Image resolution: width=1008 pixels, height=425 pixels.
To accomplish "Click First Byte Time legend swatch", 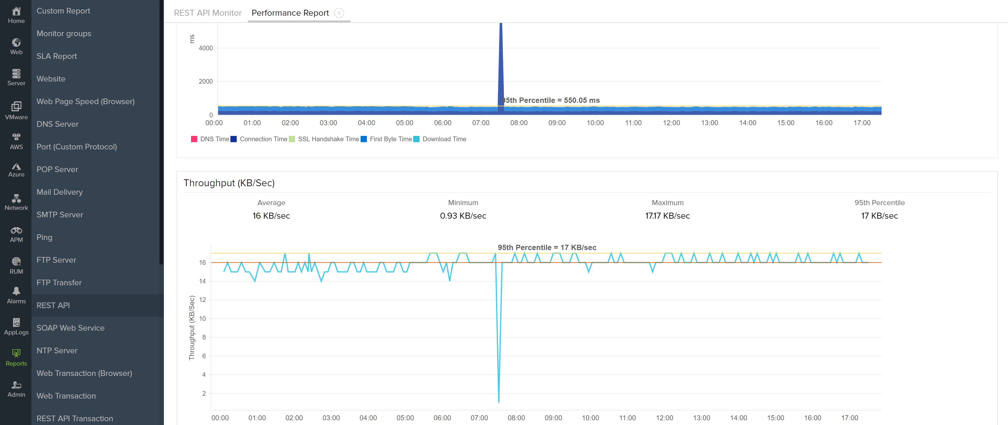I will 363,139.
